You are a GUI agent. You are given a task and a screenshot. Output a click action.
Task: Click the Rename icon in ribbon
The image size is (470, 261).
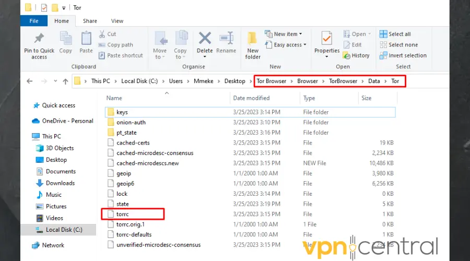tap(226, 40)
